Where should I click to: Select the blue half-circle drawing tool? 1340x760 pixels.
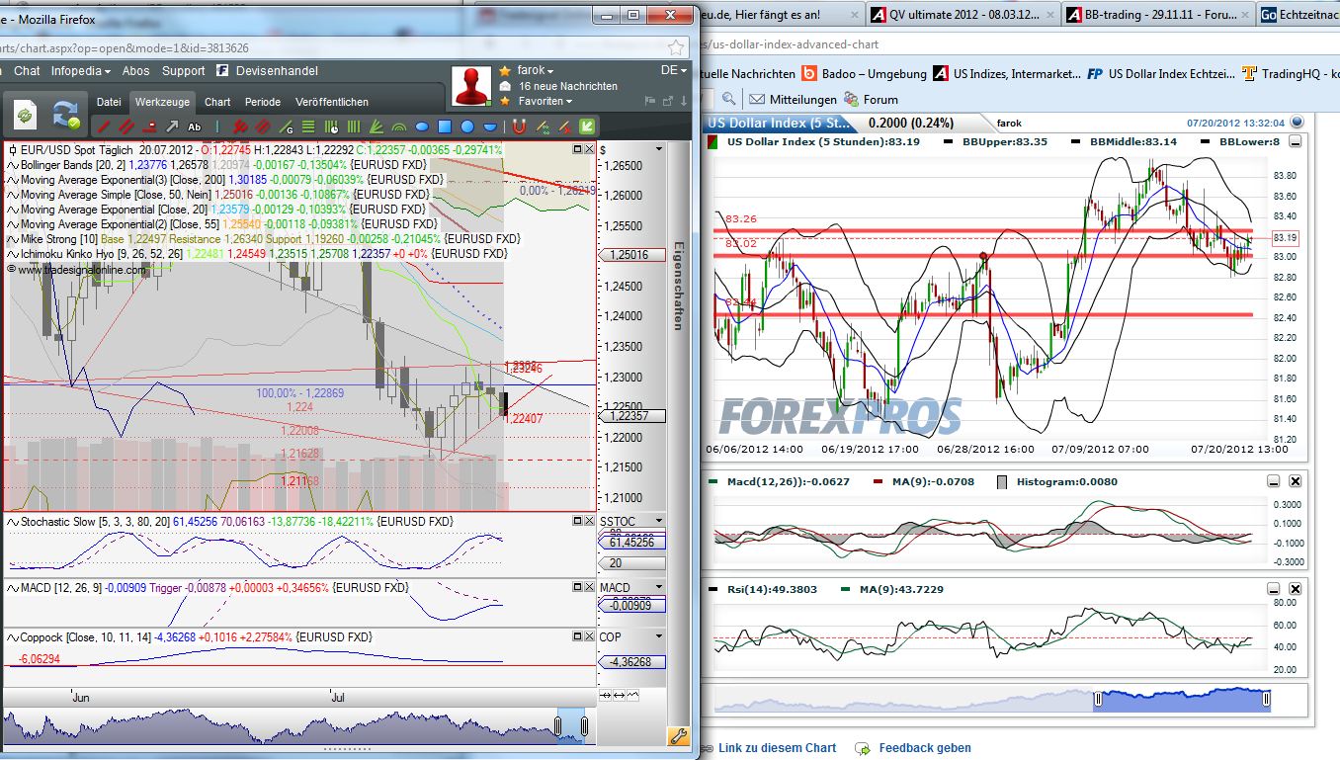(489, 127)
